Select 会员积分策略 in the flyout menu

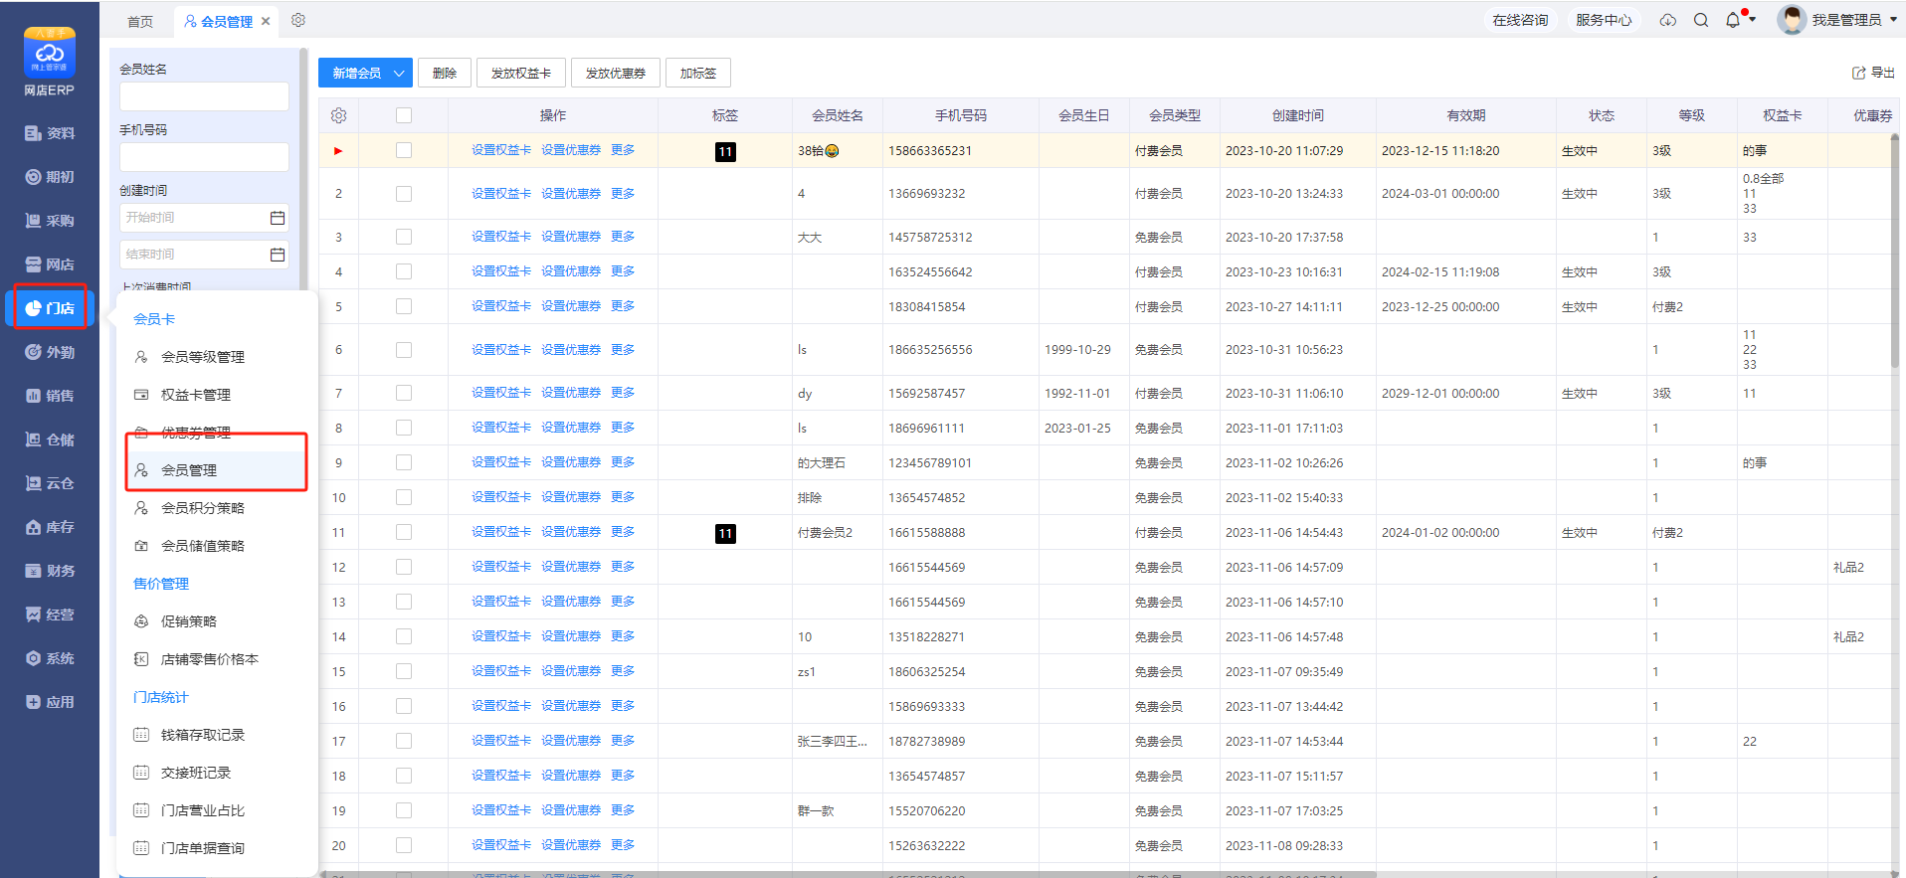click(203, 508)
